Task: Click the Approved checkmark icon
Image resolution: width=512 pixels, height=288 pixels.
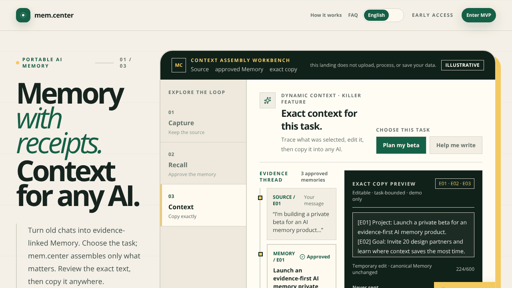Action: click(302, 257)
